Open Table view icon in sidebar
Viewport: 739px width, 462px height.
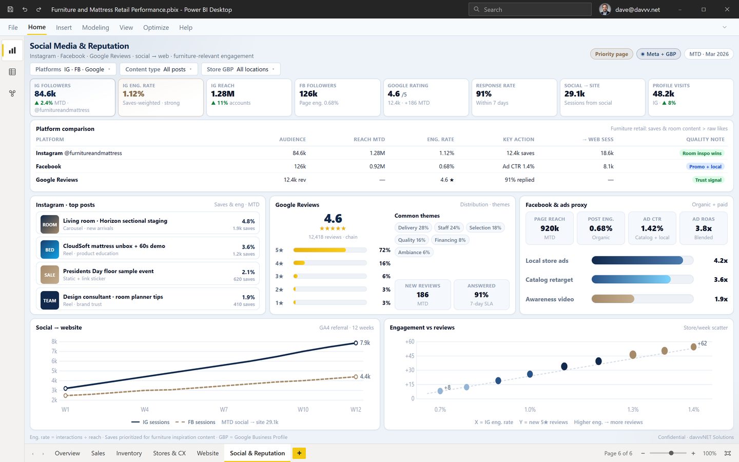tap(12, 72)
